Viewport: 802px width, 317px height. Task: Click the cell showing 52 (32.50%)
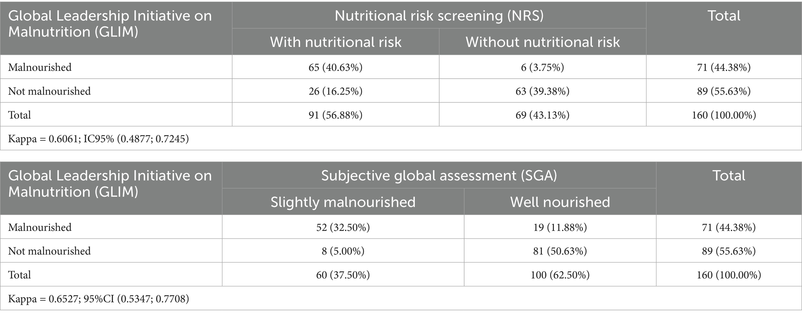coord(343,227)
